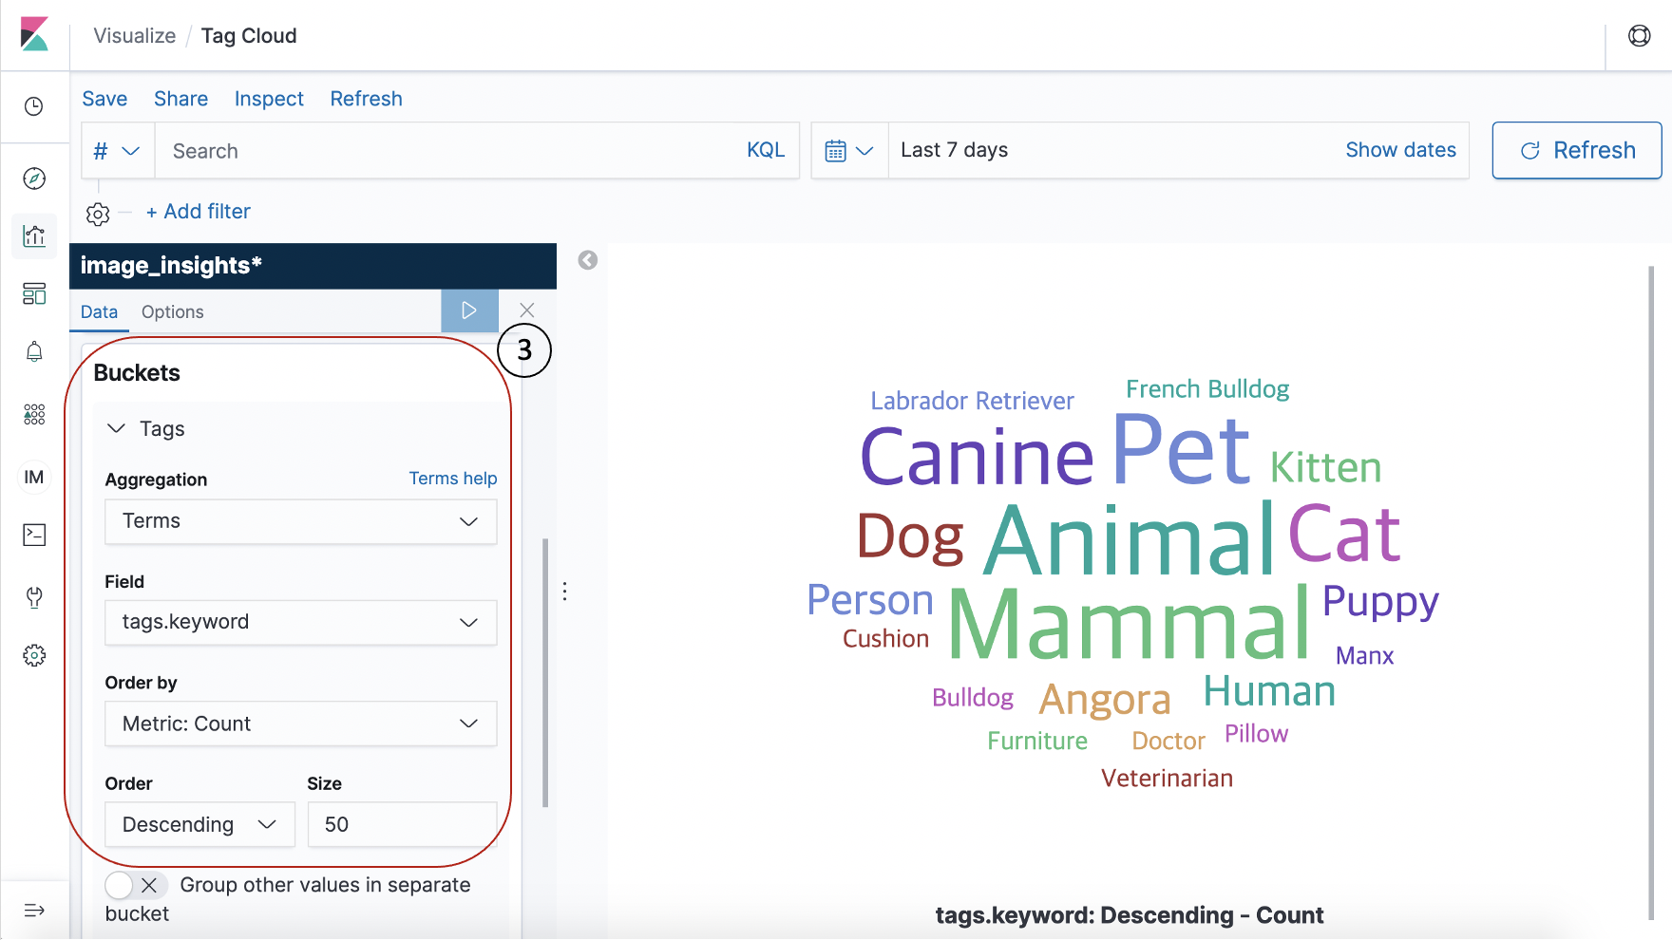1672x940 pixels.
Task: Open Discover compass icon in sidebar
Action: pos(34,179)
